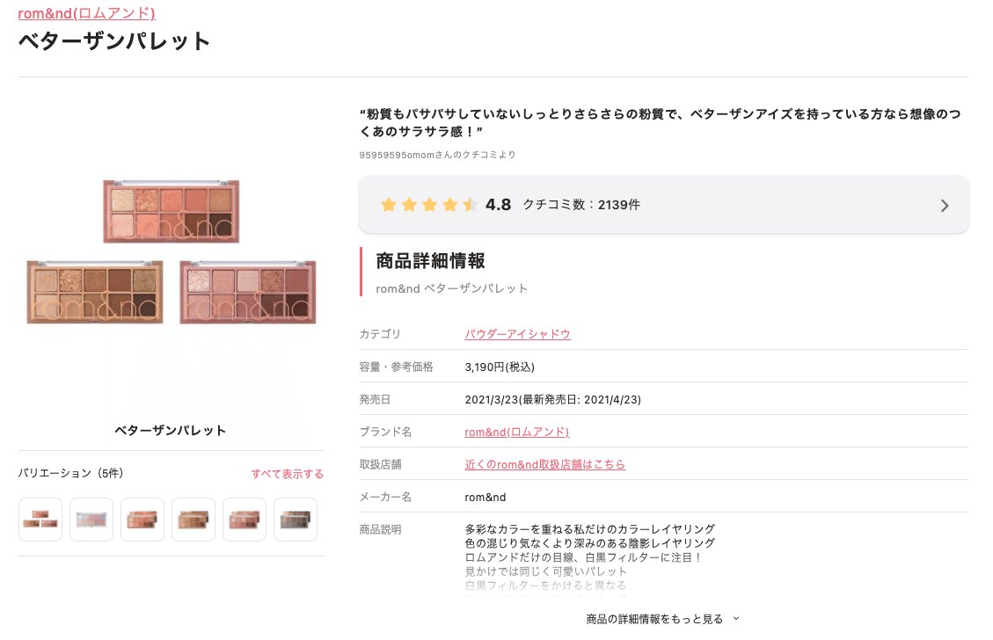This screenshot has height=640, width=993.
Task: Click the right chevron on the rating card
Action: point(945,206)
